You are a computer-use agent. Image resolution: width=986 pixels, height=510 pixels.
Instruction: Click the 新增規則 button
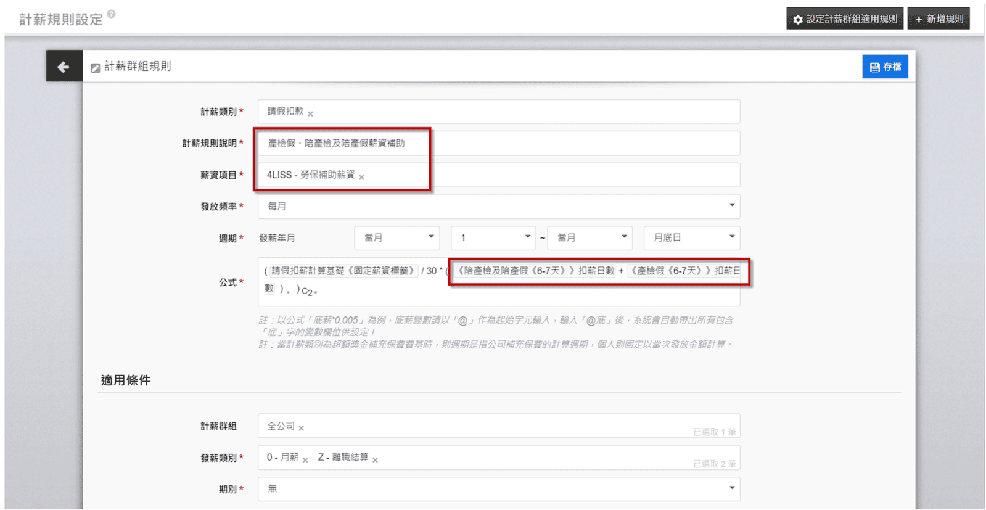(x=938, y=19)
